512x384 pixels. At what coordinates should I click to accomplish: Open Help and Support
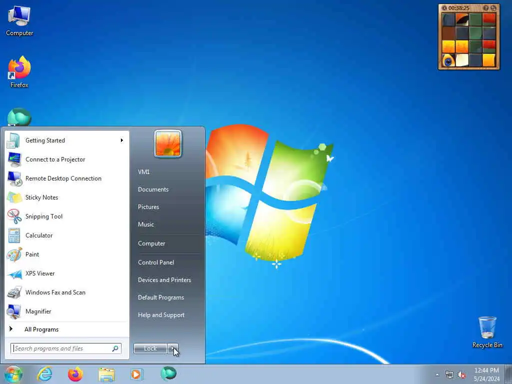[161, 315]
